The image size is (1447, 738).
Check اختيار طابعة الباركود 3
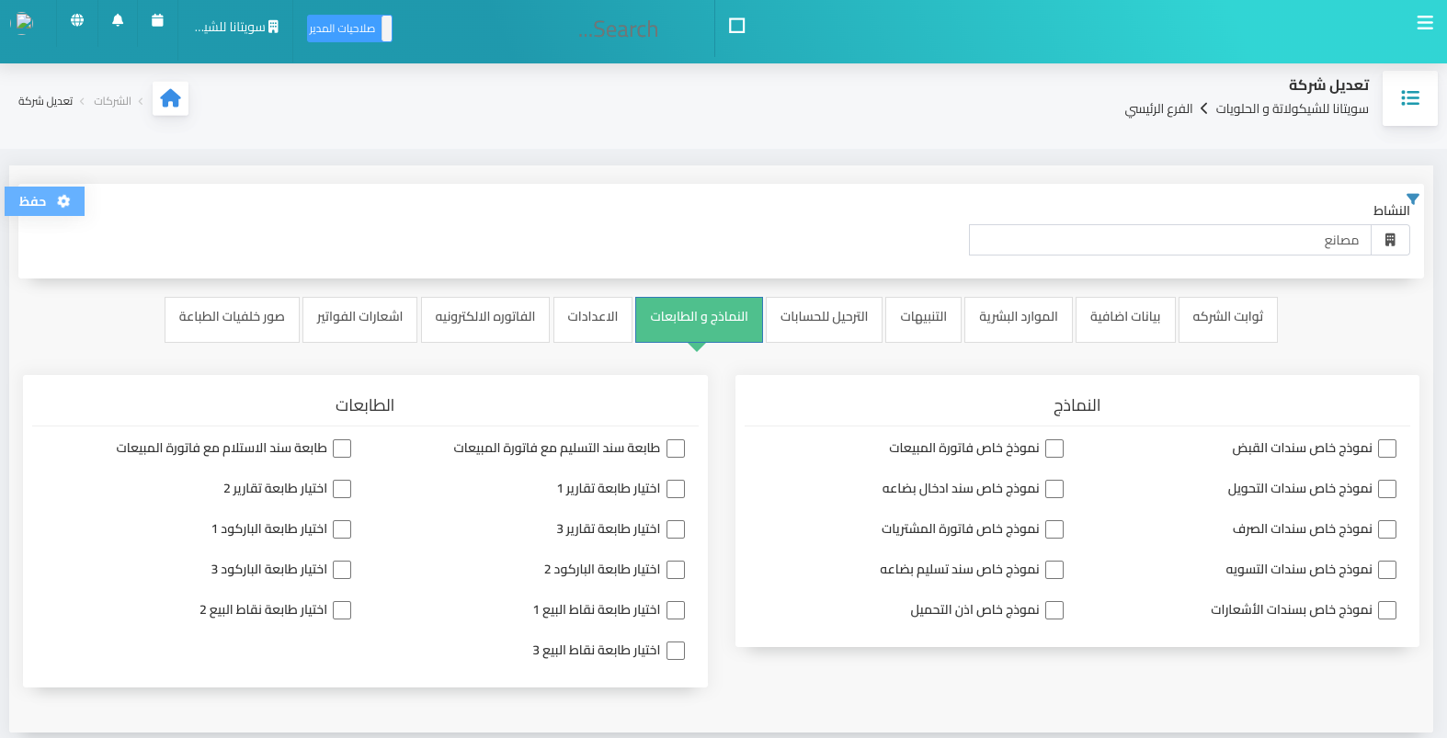(342, 570)
